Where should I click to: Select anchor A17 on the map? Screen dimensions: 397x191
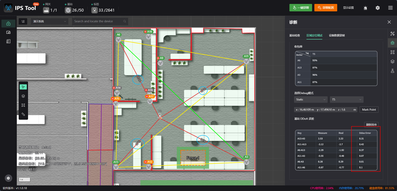point(150,102)
